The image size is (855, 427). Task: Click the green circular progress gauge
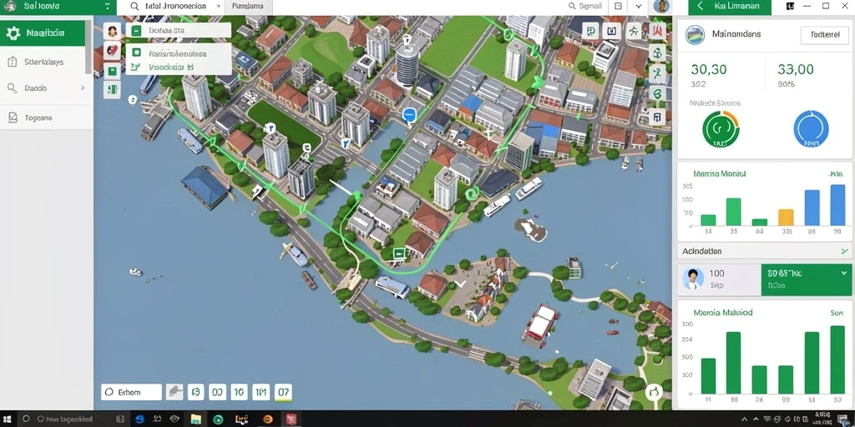pos(721,129)
